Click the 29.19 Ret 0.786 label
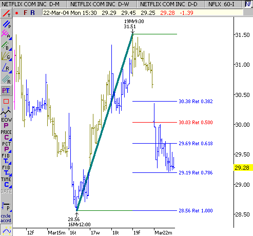This screenshot has height=236, width=253. (196, 173)
